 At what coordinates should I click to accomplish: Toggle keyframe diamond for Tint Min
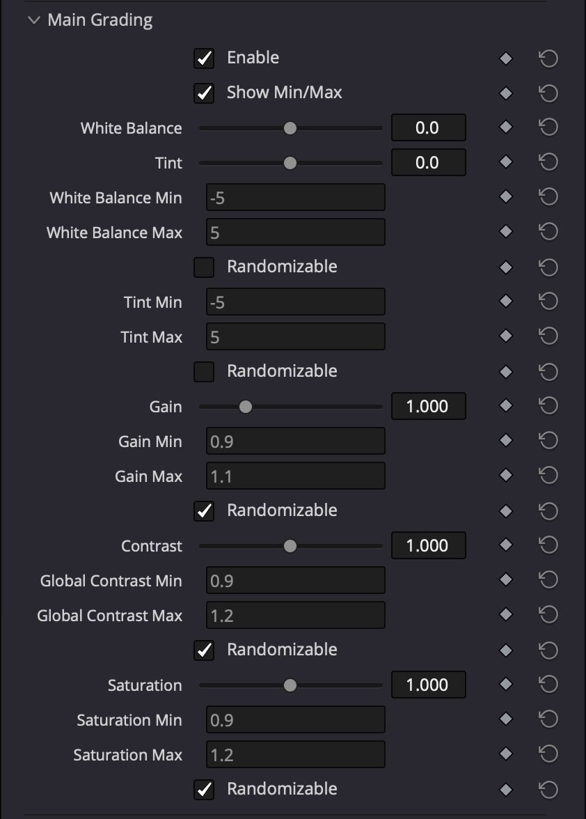click(506, 302)
